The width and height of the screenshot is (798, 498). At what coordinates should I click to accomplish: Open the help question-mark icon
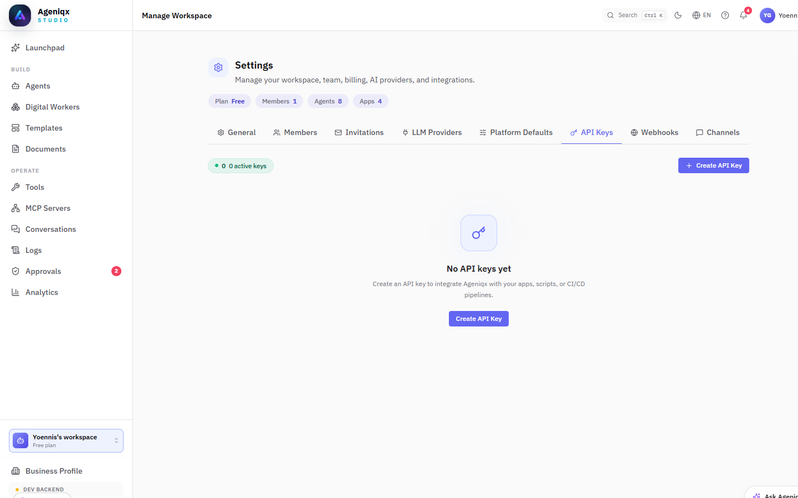pos(725,15)
